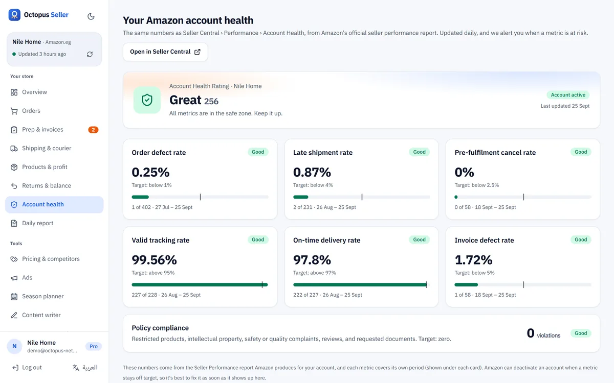This screenshot has height=383, width=614.
Task: Switch language to العربية
Action: [84, 367]
